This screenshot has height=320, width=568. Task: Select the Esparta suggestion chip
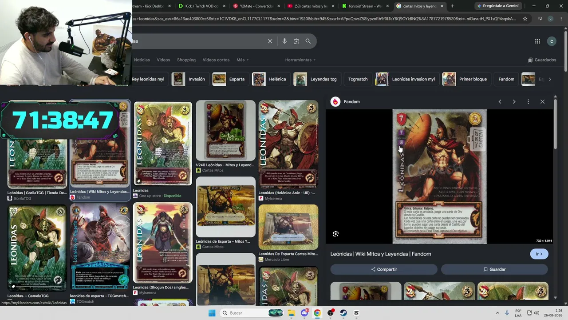[x=230, y=79]
